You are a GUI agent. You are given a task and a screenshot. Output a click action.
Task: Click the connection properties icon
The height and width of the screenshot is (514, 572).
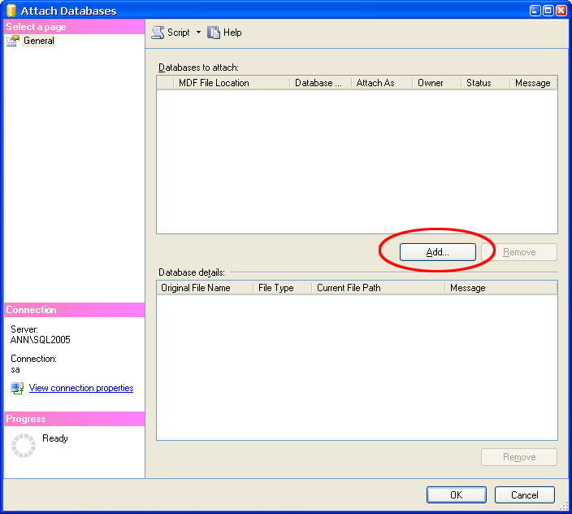point(17,389)
